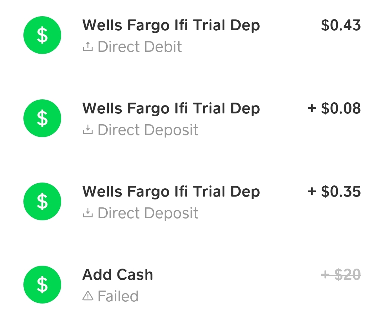Click the upload arrow icon next to Direct Debit
Viewport: 380px width, 328px height.
tap(88, 47)
